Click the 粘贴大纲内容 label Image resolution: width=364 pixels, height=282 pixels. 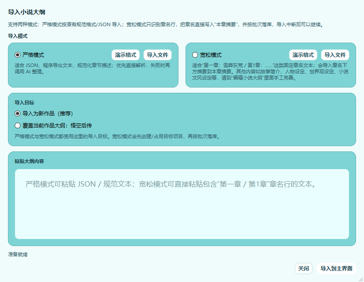[29, 161]
